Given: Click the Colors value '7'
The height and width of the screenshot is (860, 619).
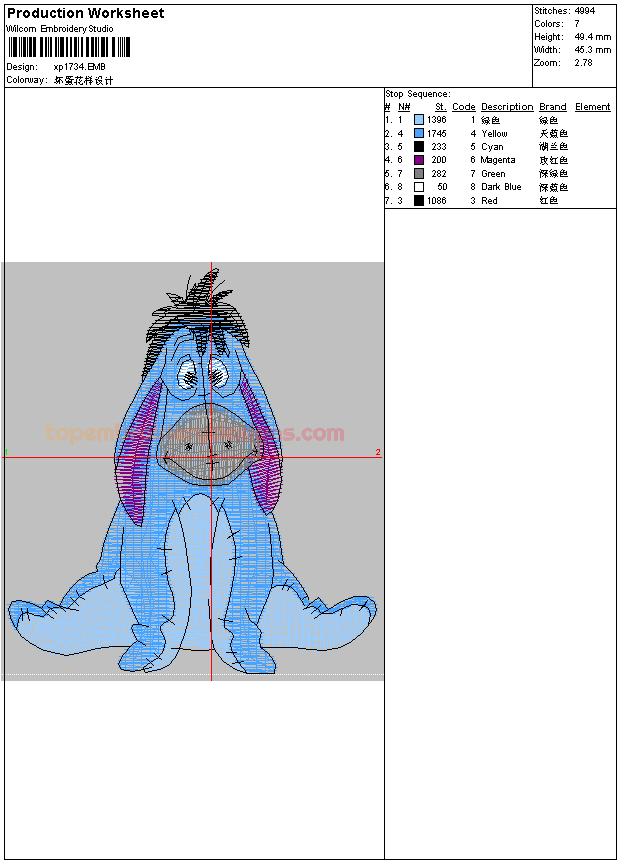Looking at the screenshot, I should pyautogui.click(x=577, y=24).
